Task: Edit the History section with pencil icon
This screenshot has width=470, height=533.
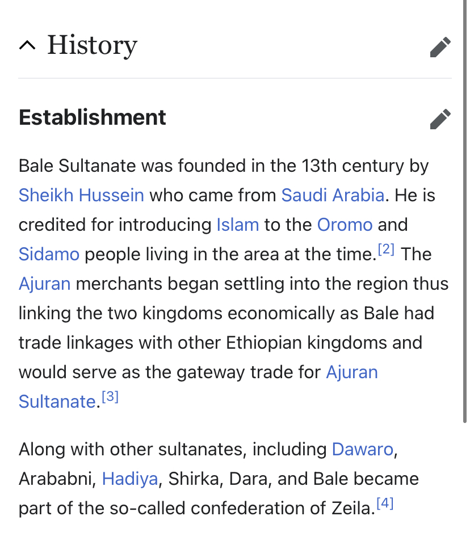Action: click(440, 47)
